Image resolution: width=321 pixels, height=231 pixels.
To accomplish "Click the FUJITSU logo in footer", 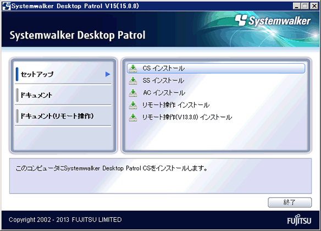I will point(299,220).
